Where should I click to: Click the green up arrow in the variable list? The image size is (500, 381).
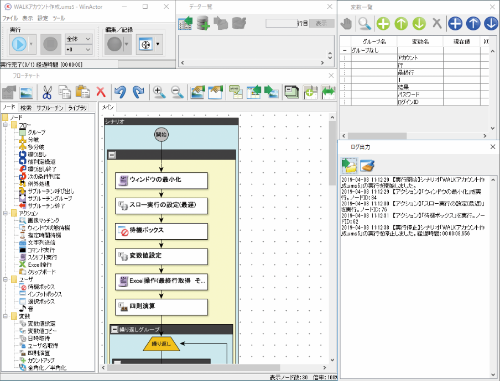(x=401, y=24)
